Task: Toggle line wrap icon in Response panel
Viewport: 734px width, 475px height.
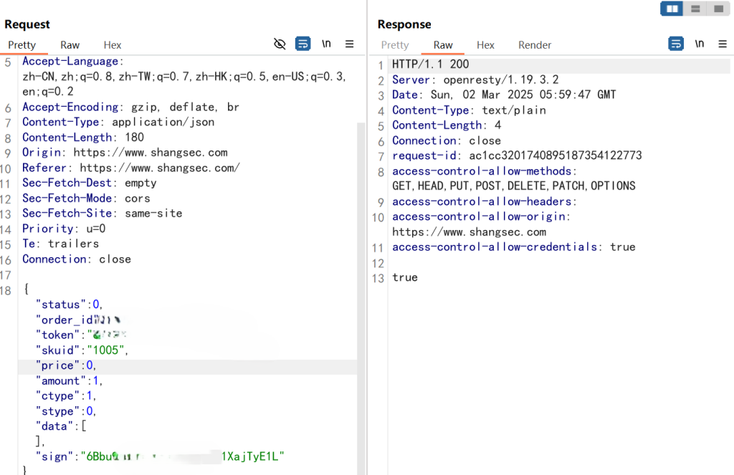Action: tap(675, 44)
